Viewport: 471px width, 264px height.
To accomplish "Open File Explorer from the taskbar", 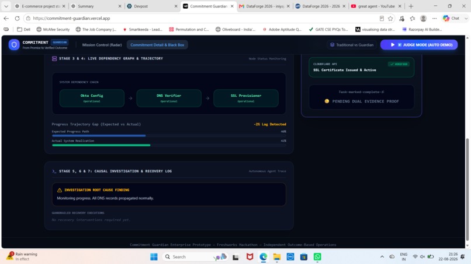I will click(x=276, y=257).
